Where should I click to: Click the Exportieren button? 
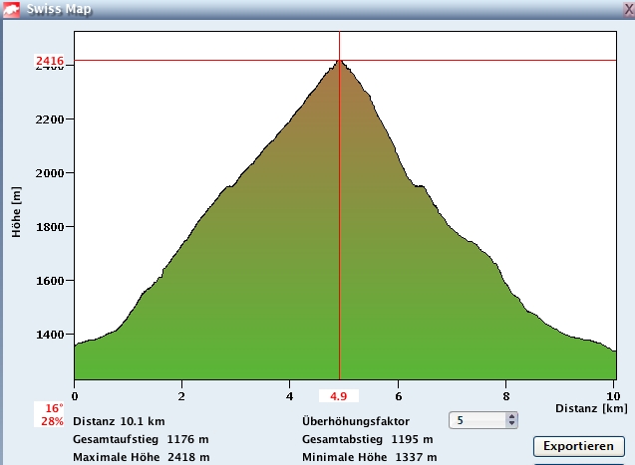coord(579,446)
